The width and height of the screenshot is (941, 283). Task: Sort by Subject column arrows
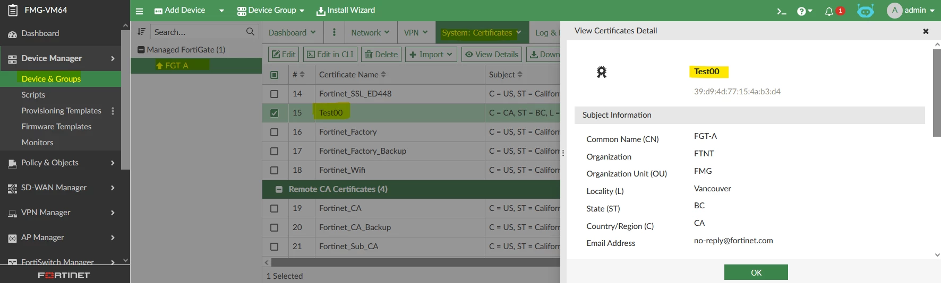click(520, 75)
